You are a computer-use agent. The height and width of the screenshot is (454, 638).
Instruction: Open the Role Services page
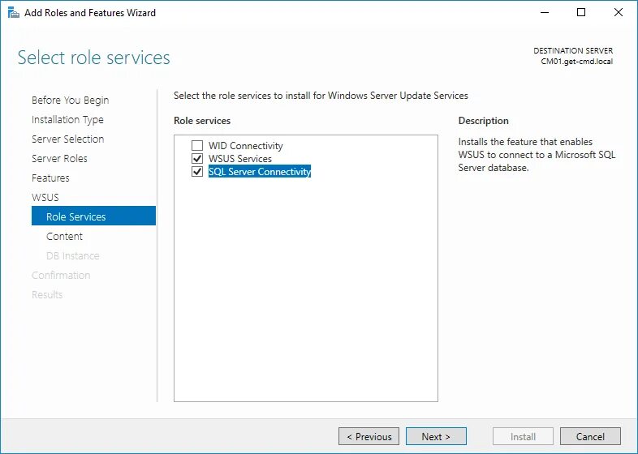pyautogui.click(x=76, y=217)
